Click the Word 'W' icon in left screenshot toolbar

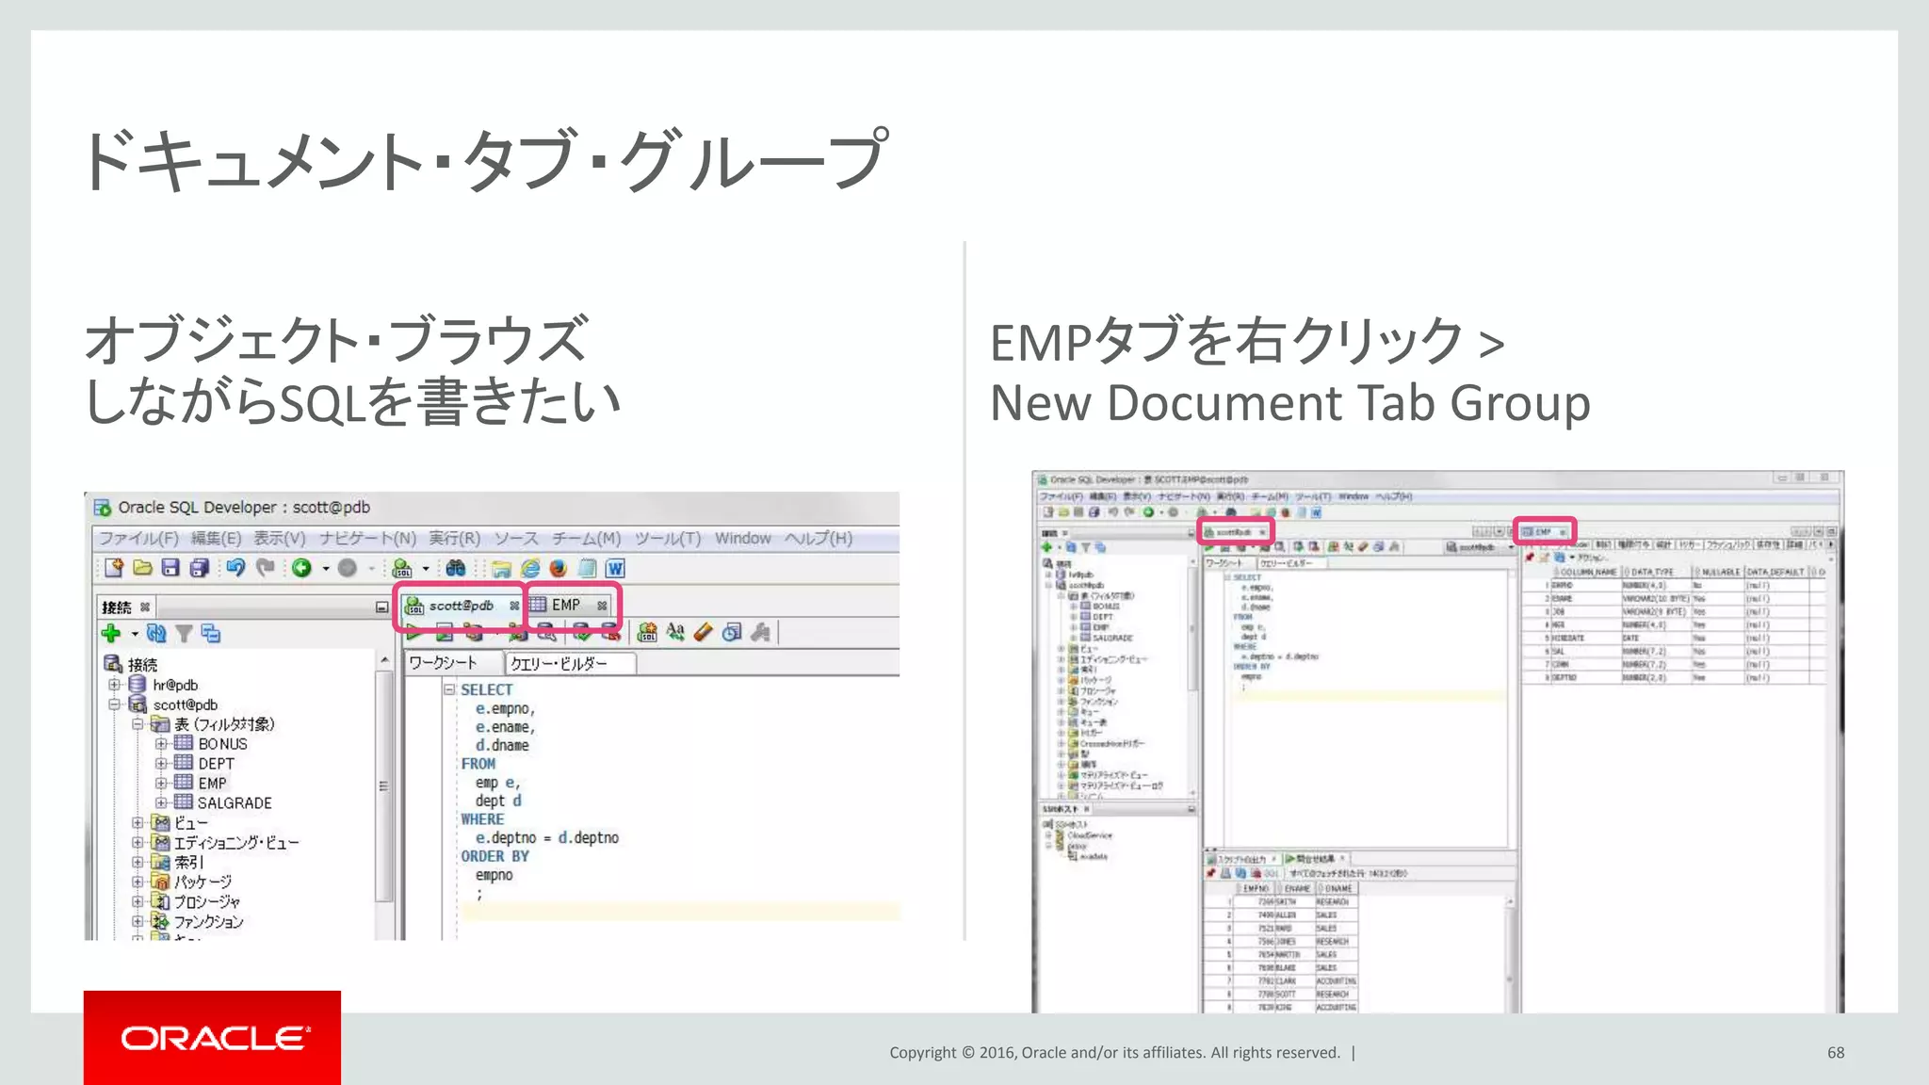[615, 568]
